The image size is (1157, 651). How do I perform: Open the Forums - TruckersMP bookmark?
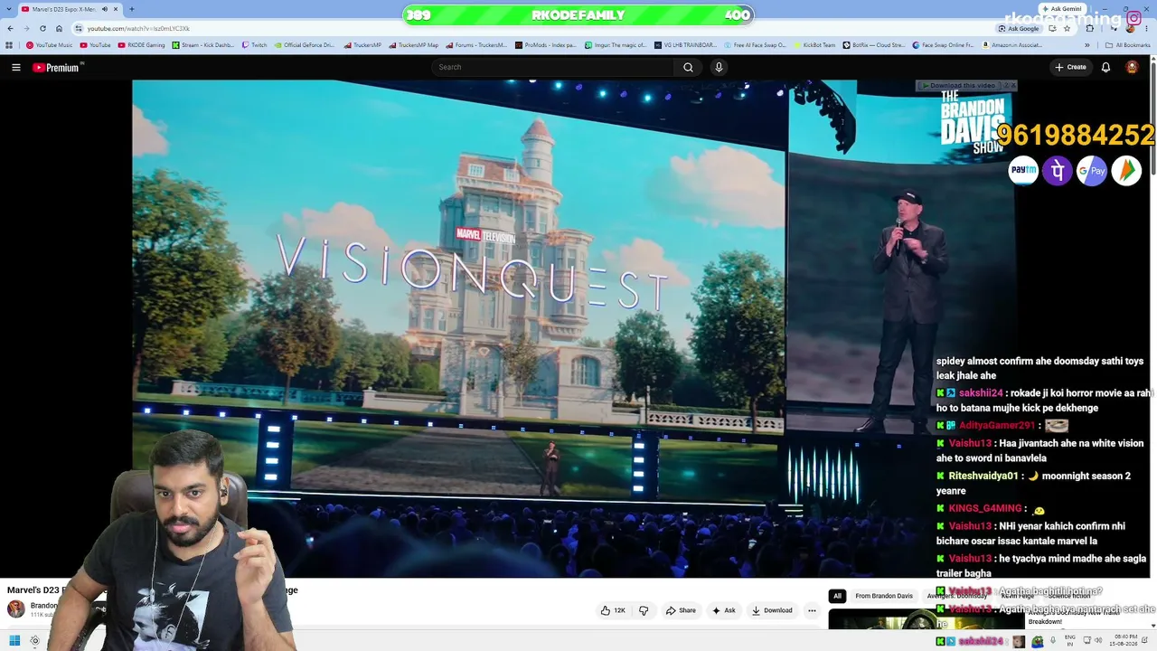point(476,44)
